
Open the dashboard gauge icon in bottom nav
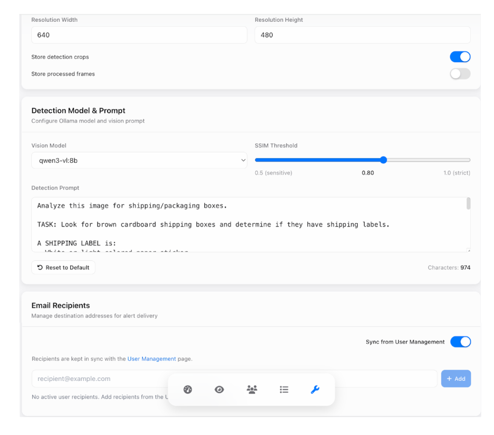click(x=188, y=389)
